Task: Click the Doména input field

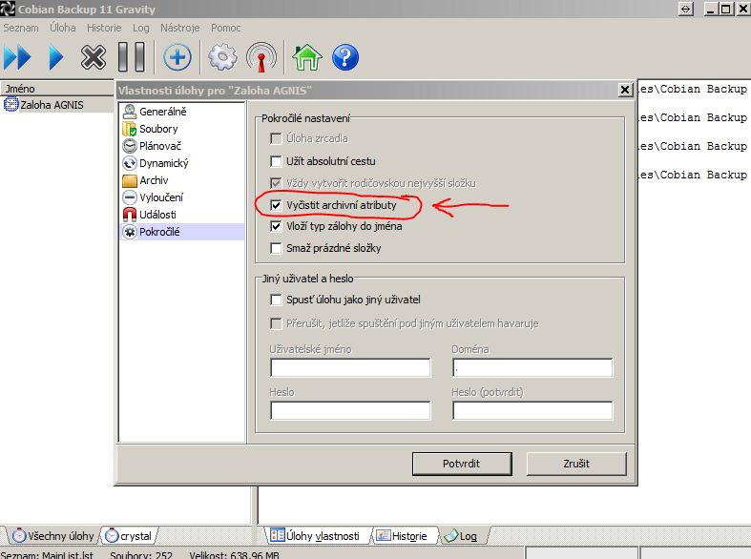Action: point(532,368)
